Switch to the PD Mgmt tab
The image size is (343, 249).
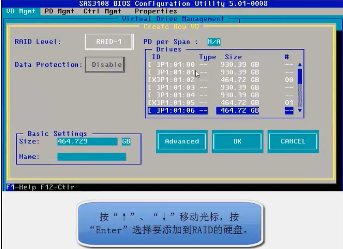tap(59, 11)
